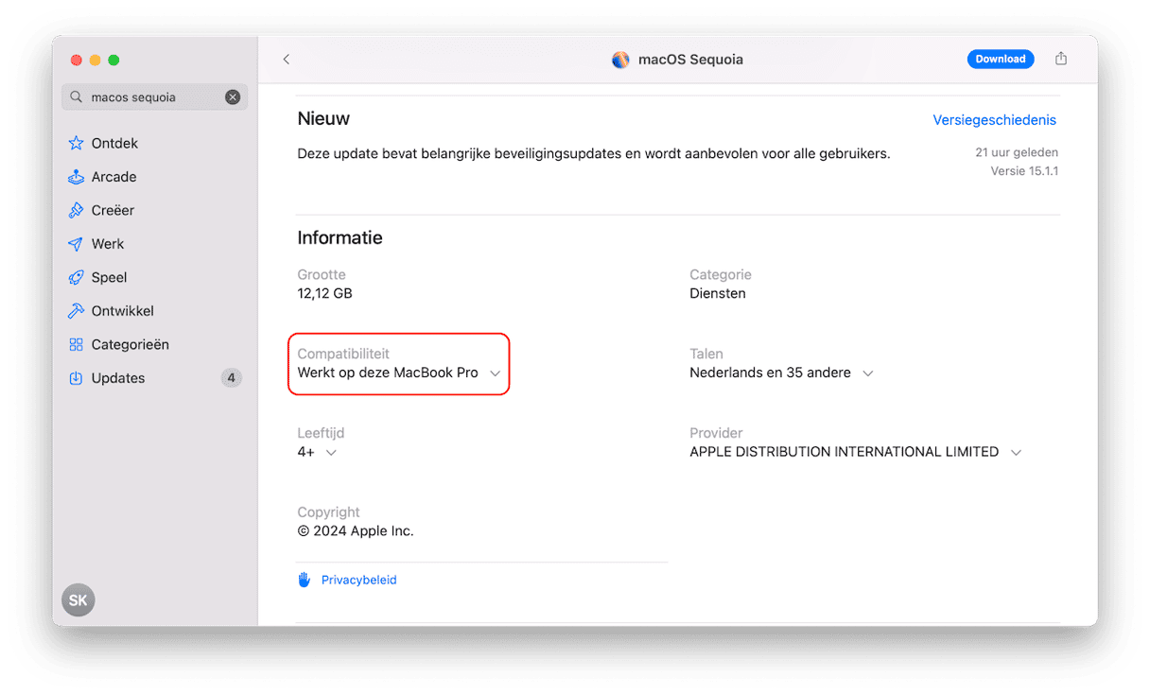The height and width of the screenshot is (695, 1150).
Task: Click the Nederlands en 35 andere text
Action: tap(770, 373)
